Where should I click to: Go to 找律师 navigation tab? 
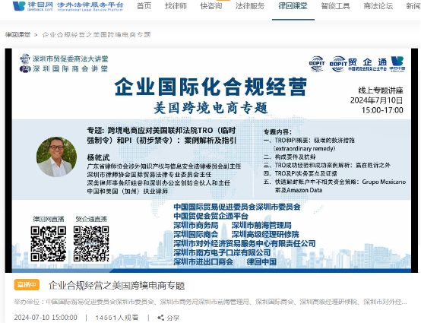176,5
